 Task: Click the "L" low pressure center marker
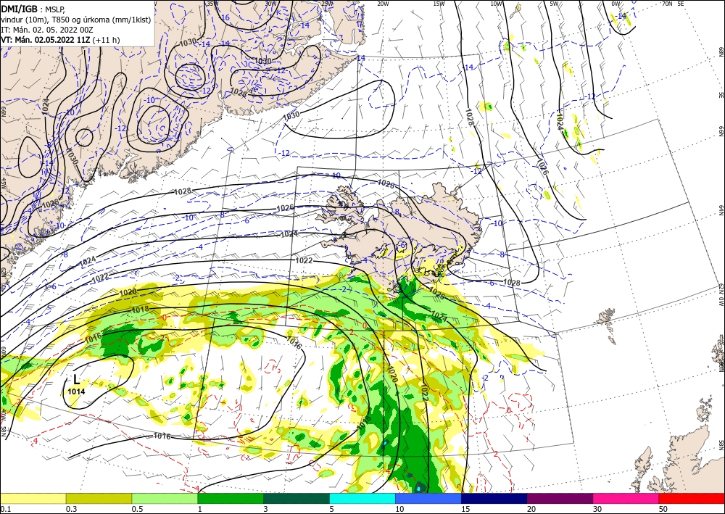click(x=76, y=380)
